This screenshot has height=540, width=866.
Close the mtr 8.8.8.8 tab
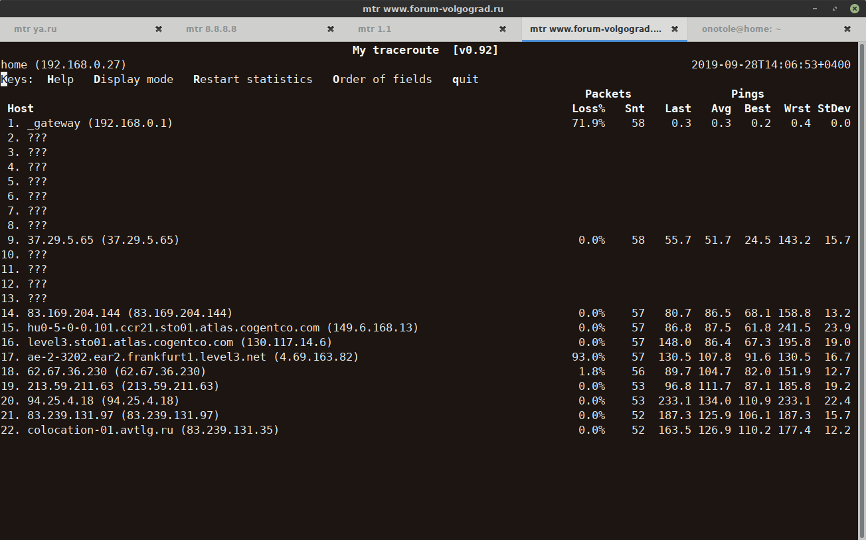331,29
